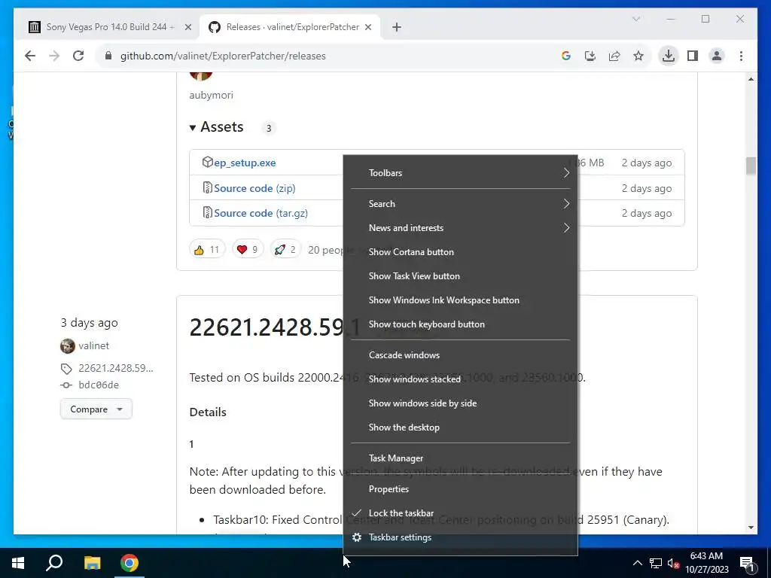Download ep_setup.exe asset
This screenshot has height=578, width=771.
[245, 163]
